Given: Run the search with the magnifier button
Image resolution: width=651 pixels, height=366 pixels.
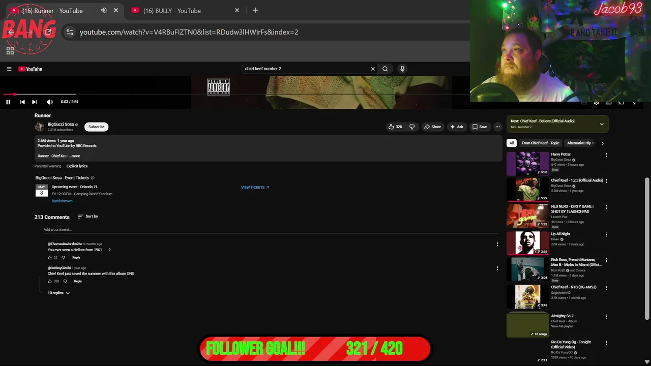Looking at the screenshot, I should pyautogui.click(x=385, y=69).
